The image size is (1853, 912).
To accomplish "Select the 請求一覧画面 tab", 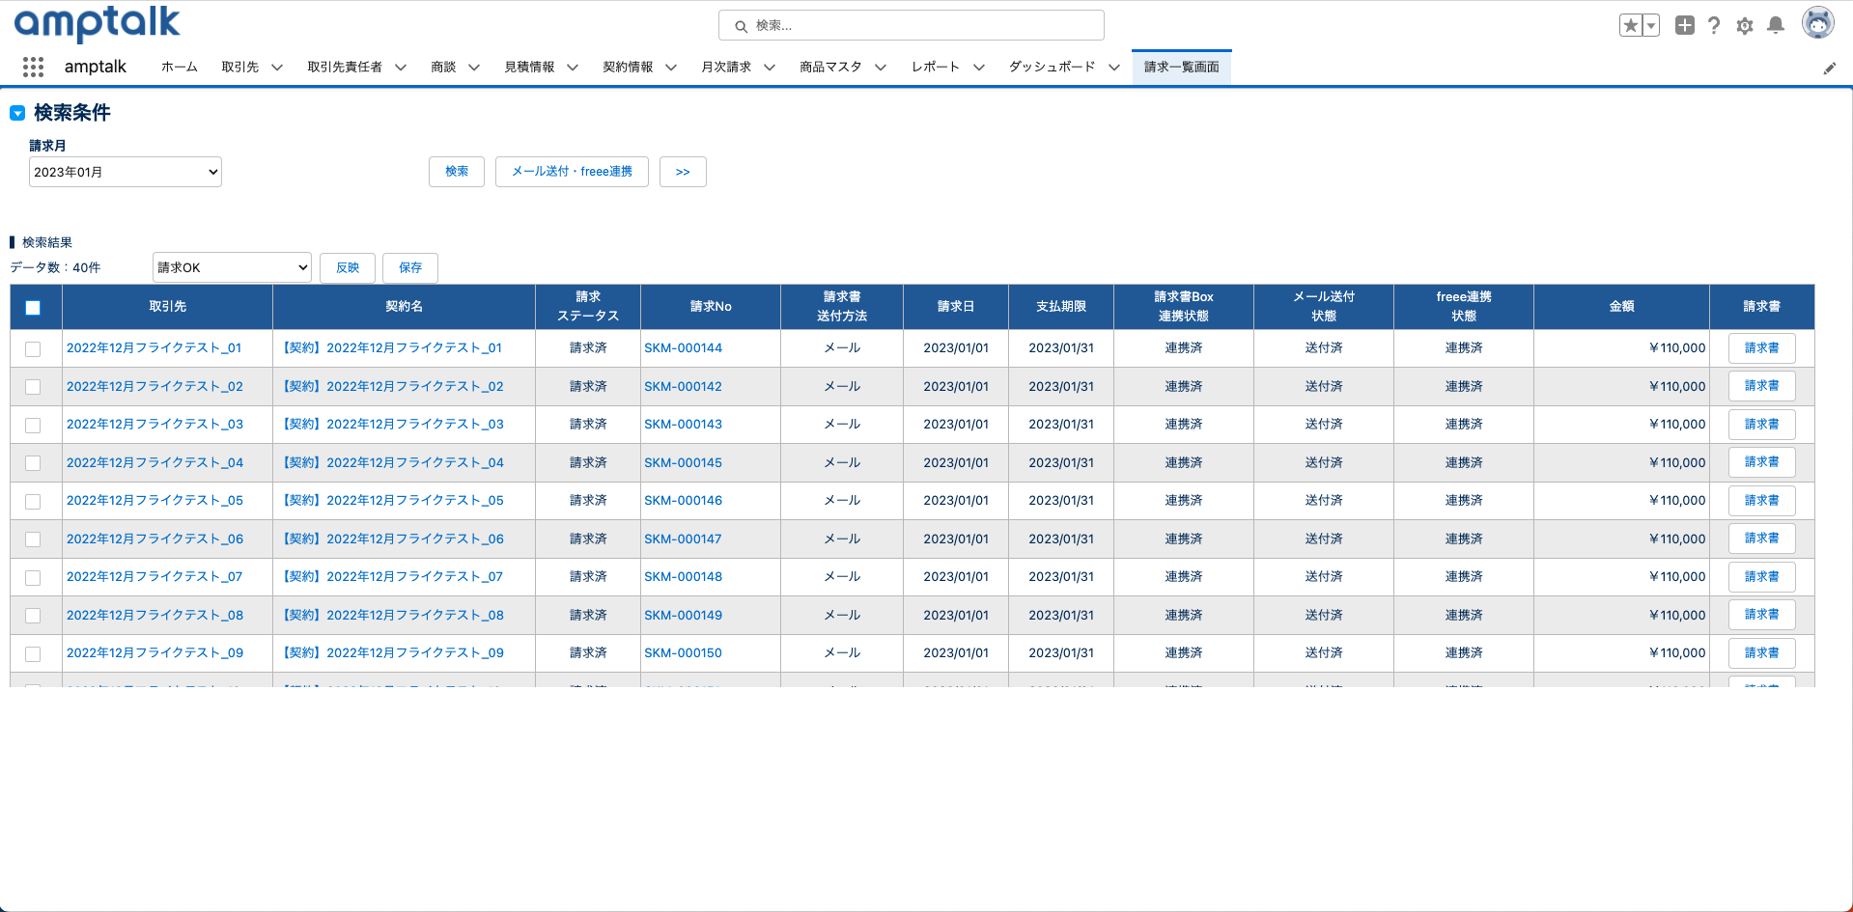I will pyautogui.click(x=1182, y=67).
